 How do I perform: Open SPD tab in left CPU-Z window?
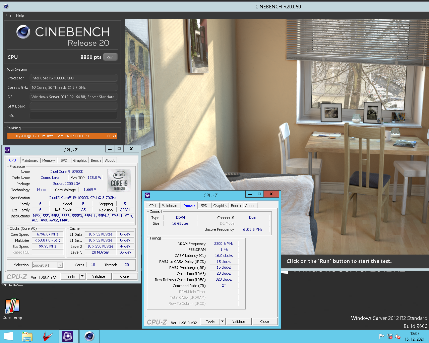[x=64, y=160]
